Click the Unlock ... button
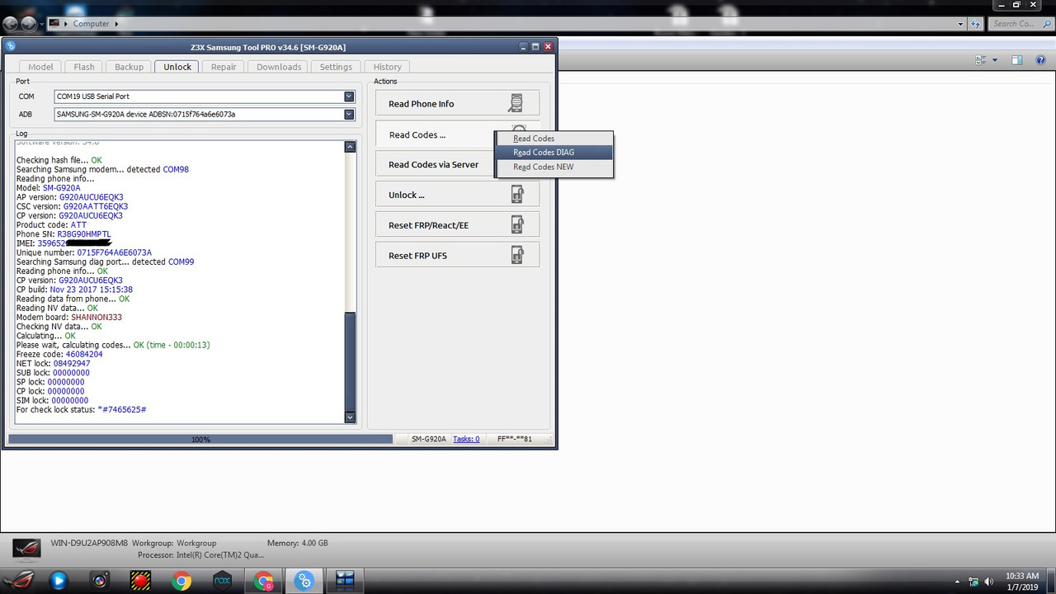Screen dimensions: 1056x594 coord(457,195)
